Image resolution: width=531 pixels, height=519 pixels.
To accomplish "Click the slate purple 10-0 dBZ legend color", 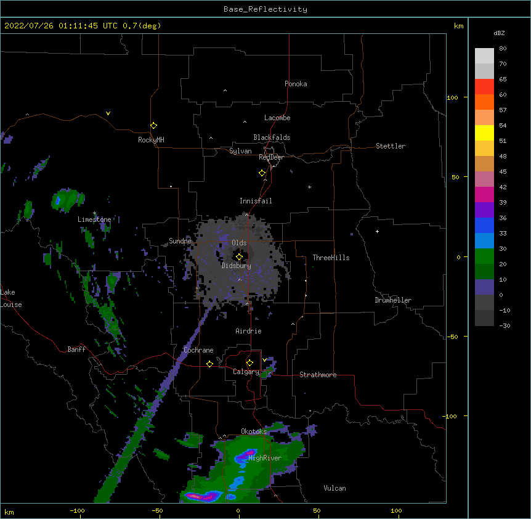I will [x=484, y=287].
